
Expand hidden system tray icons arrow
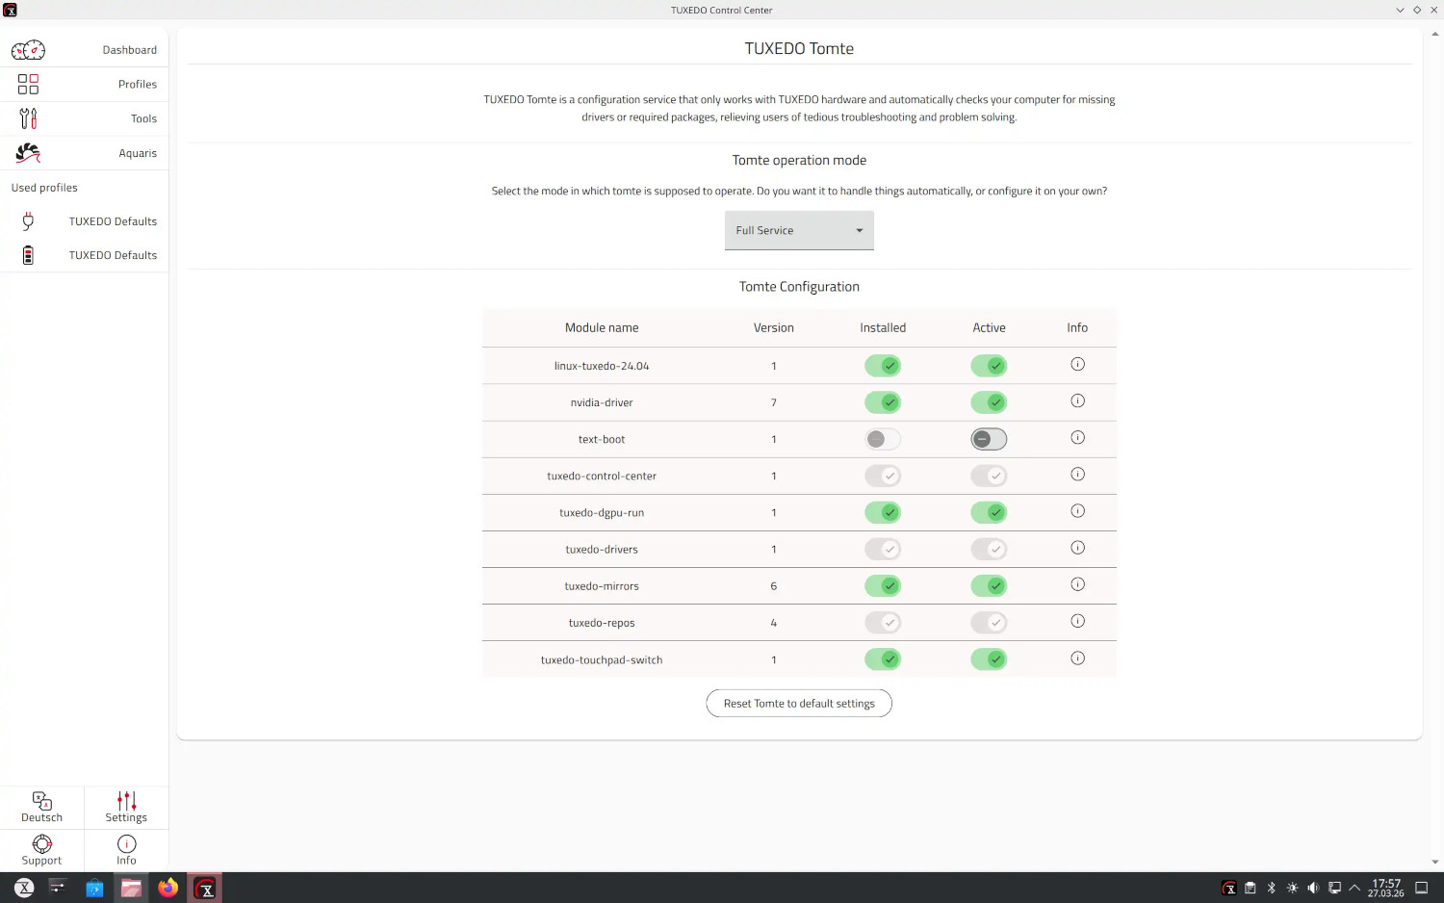coord(1354,888)
